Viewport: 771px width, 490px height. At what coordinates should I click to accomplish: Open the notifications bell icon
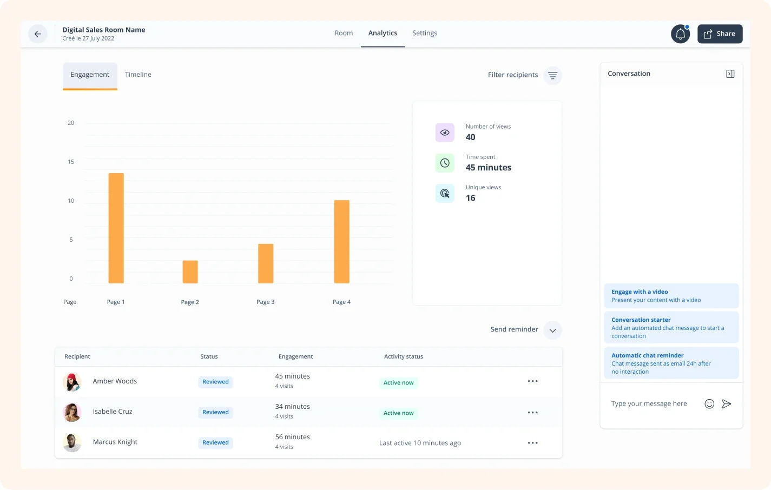coord(680,34)
